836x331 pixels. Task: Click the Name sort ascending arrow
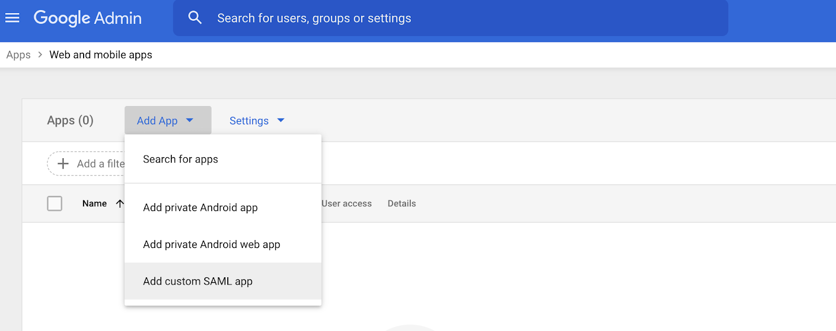120,204
